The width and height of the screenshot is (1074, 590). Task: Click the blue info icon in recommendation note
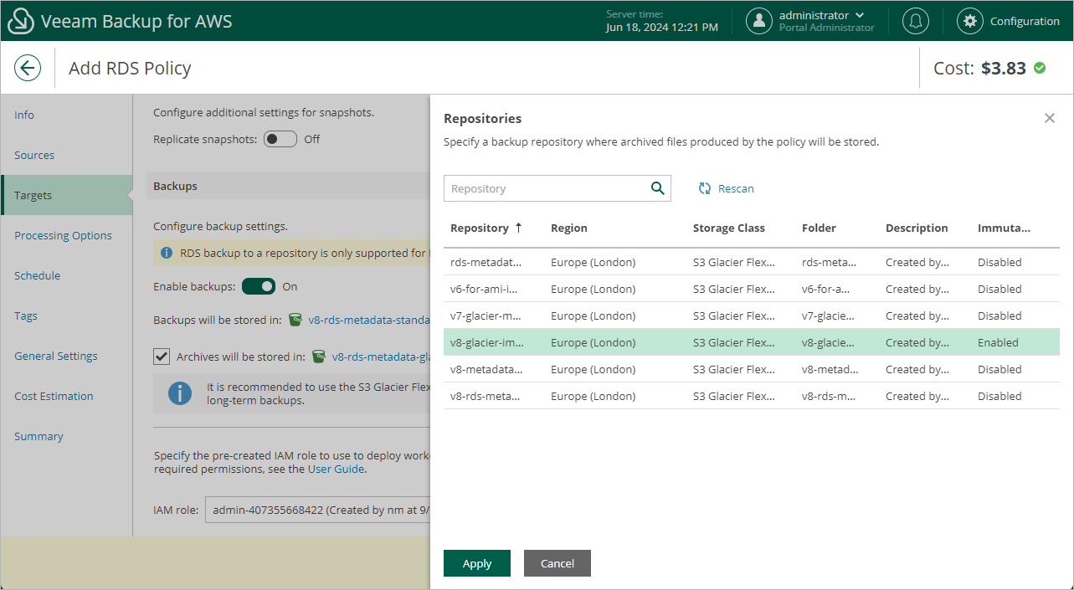(180, 393)
